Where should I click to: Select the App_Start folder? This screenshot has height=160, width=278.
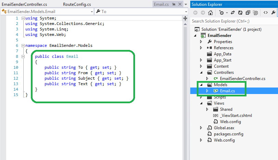pos(222,60)
